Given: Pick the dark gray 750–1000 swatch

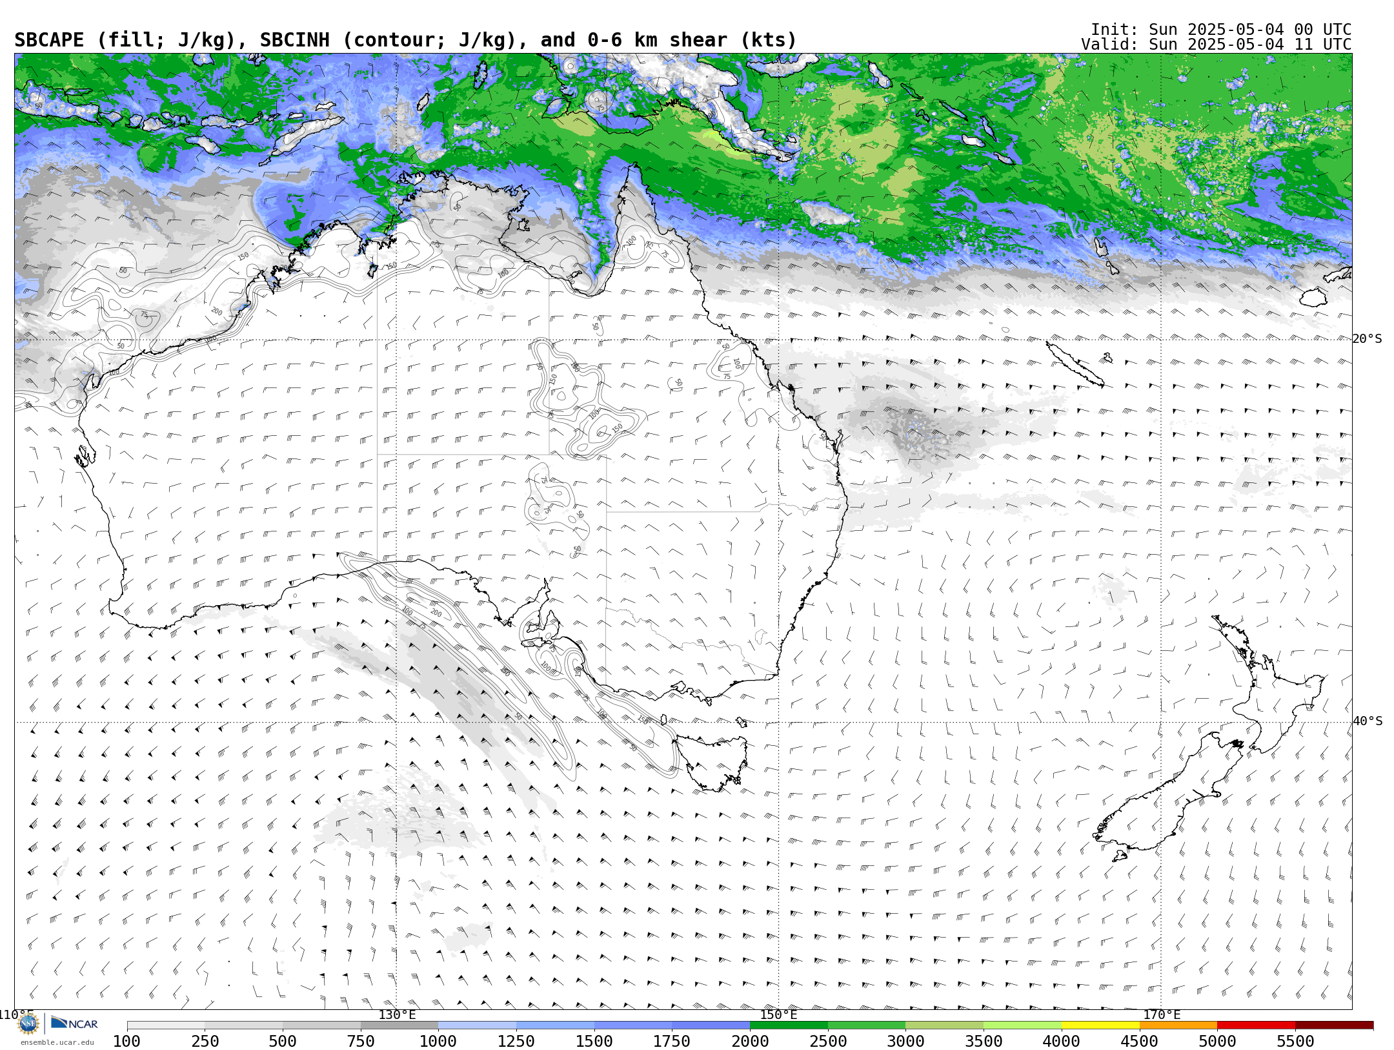Looking at the screenshot, I should 399,1025.
